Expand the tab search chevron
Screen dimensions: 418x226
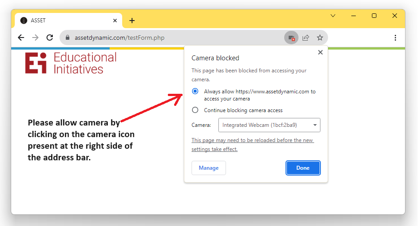tap(333, 16)
